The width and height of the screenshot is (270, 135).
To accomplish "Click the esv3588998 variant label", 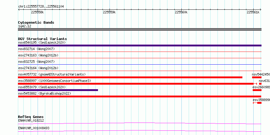I will pos(262,100).
